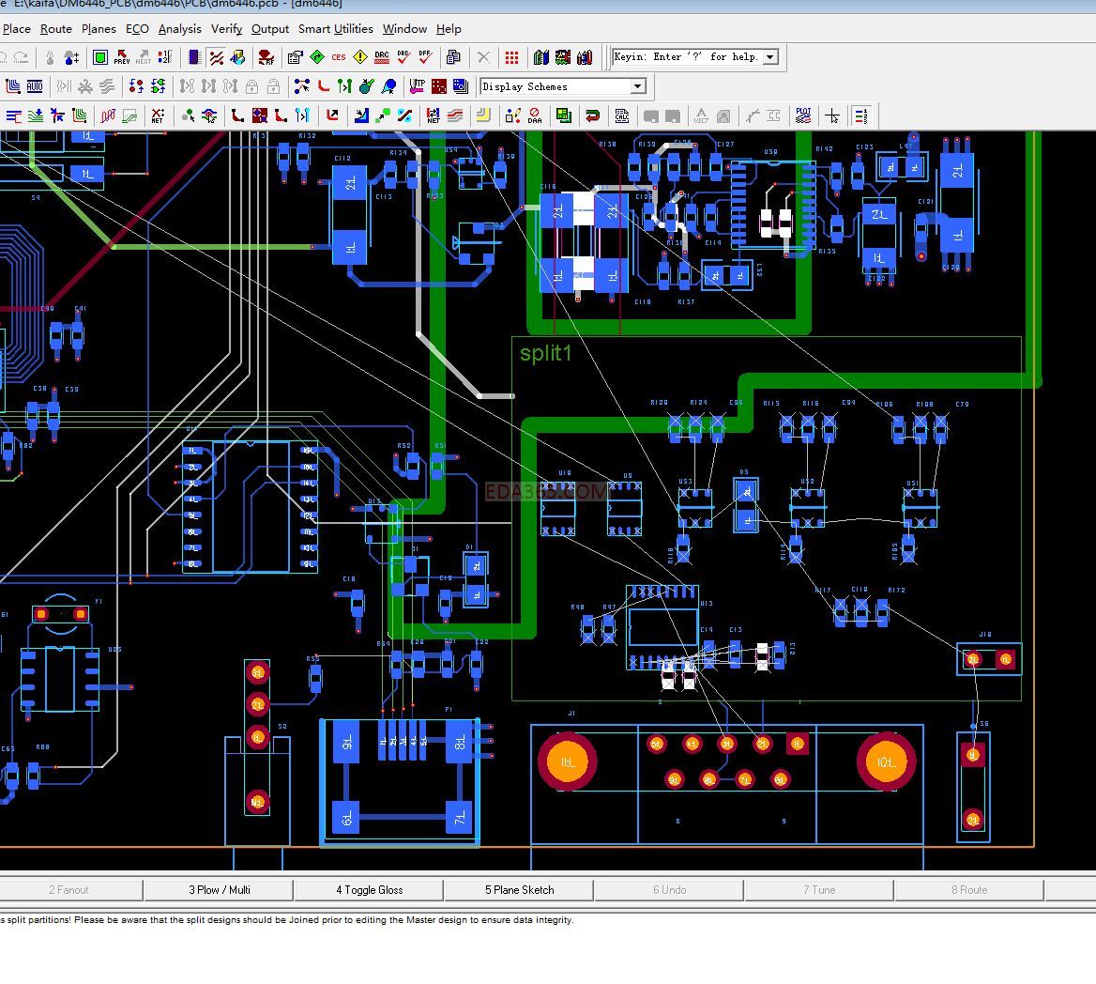
Task: Open the Analysis menu
Action: tap(179, 29)
